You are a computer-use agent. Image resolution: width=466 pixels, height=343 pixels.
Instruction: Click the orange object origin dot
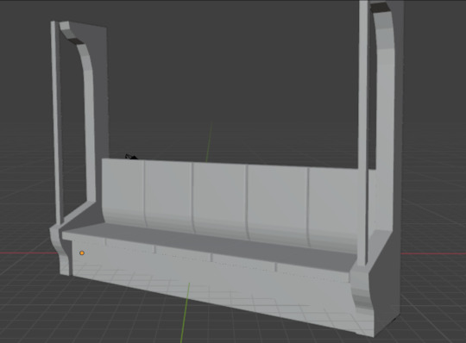pyautogui.click(x=82, y=253)
